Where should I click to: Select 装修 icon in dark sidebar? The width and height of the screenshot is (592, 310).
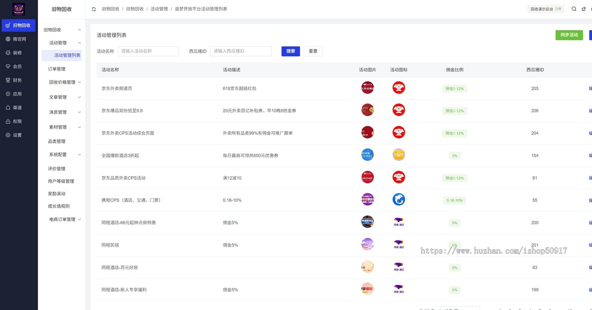pyautogui.click(x=8, y=53)
